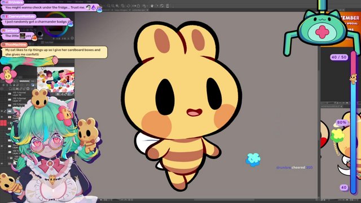Click the rotate view circular arrow icon
Screen dimensions: 361x203
[x=128, y=6]
